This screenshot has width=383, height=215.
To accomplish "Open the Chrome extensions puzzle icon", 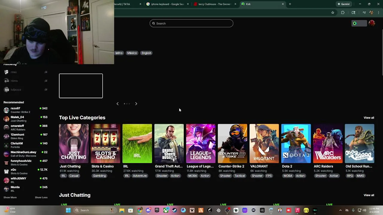I will (x=343, y=13).
